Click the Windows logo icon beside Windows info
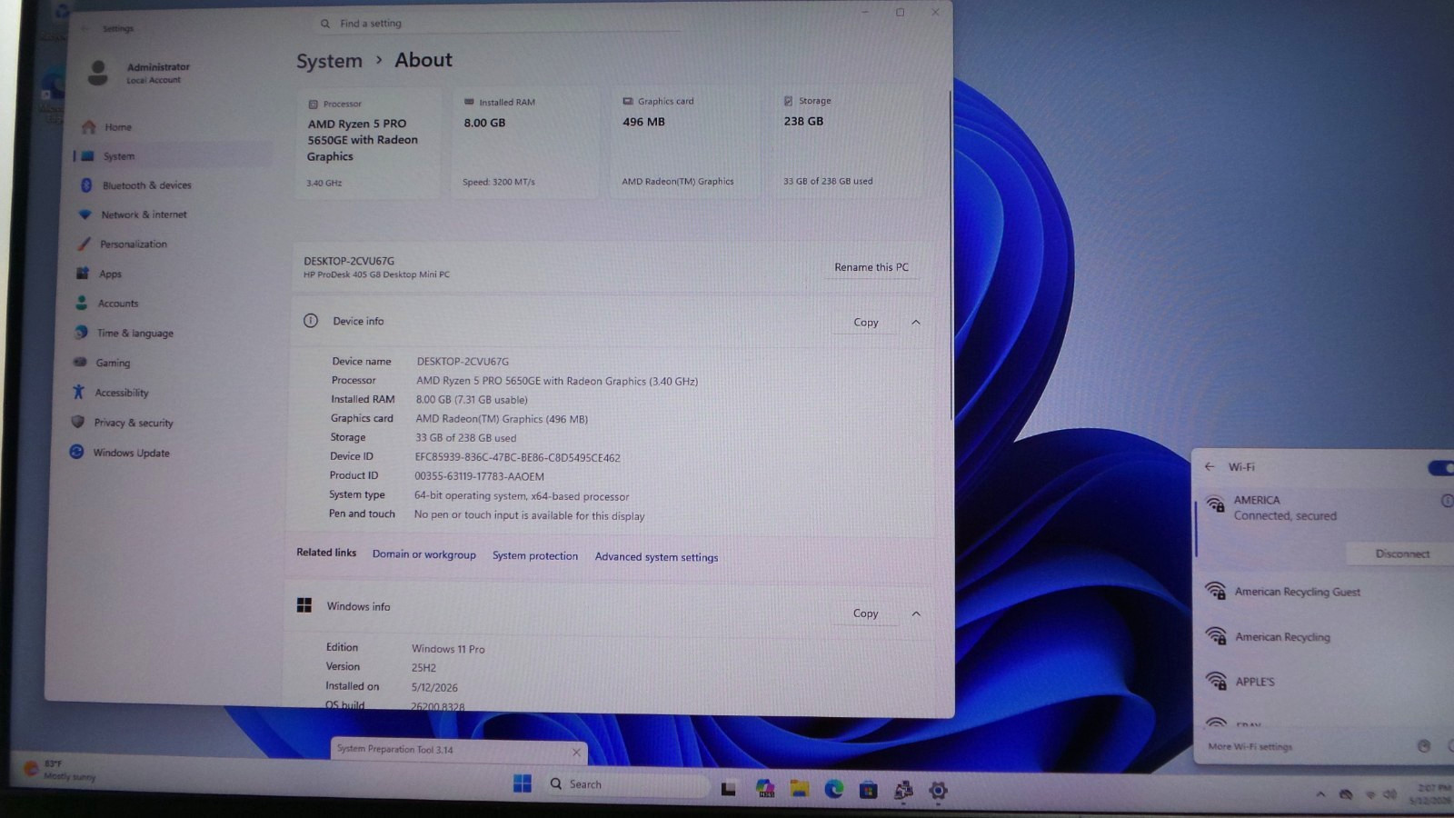 (304, 605)
